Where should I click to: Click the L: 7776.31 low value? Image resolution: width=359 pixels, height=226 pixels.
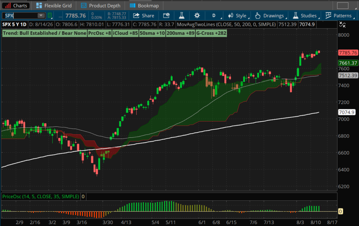(x=118, y=24)
